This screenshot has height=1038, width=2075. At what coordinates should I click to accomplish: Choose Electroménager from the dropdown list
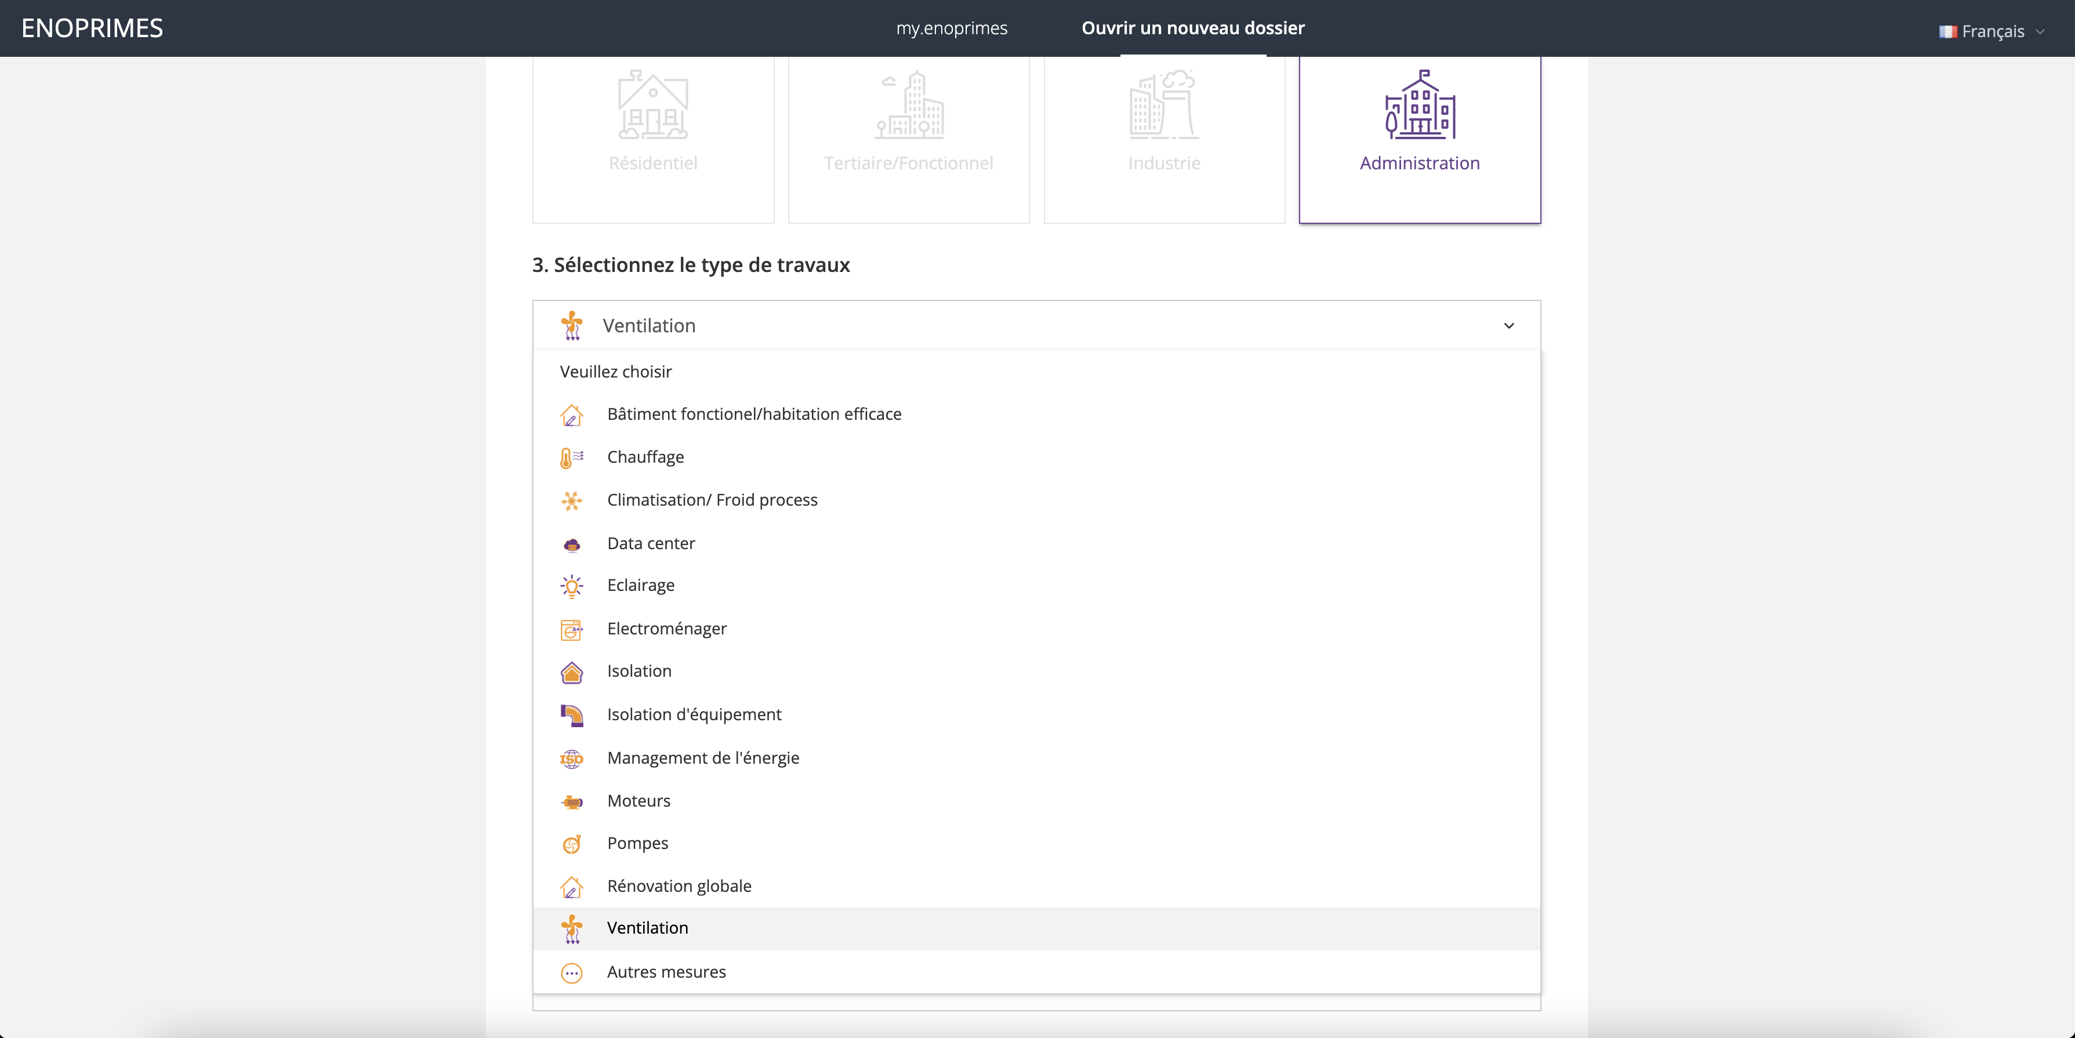tap(666, 629)
